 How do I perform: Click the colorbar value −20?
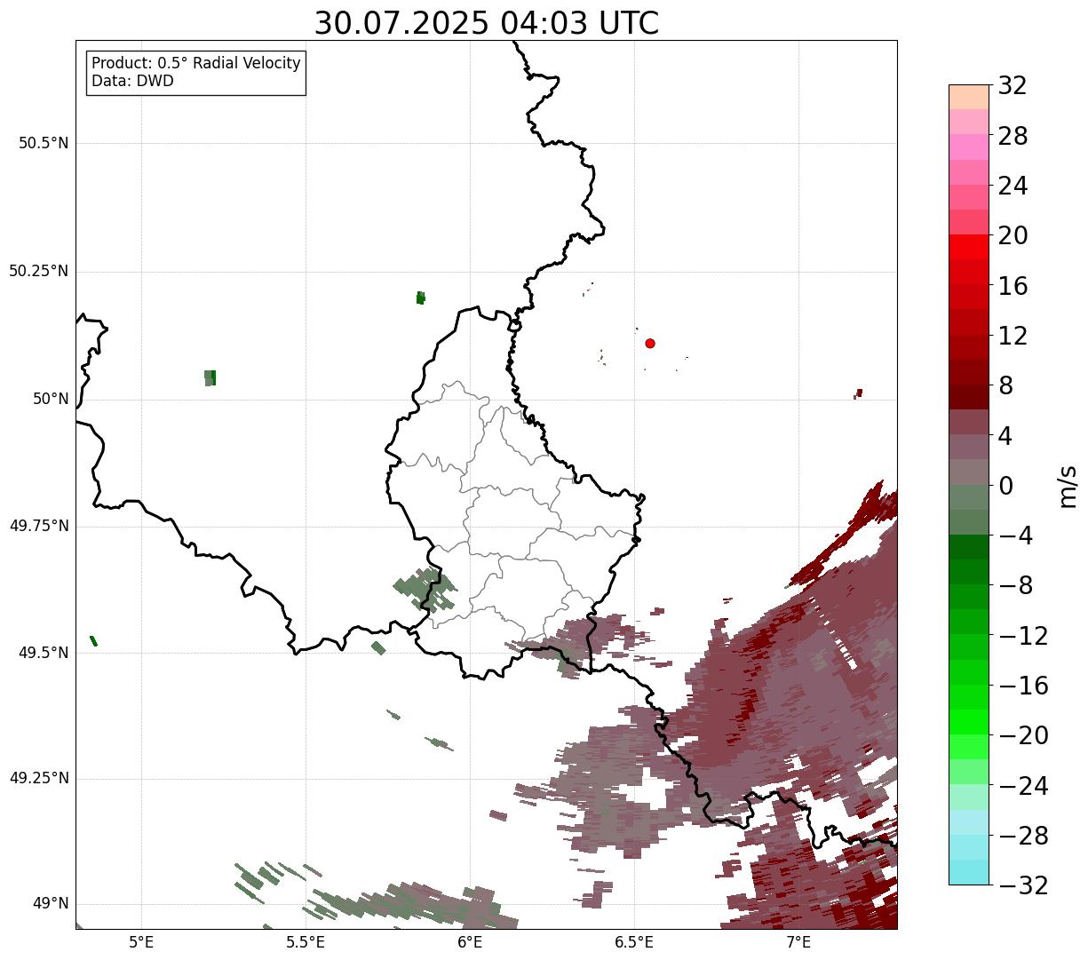click(x=1023, y=735)
